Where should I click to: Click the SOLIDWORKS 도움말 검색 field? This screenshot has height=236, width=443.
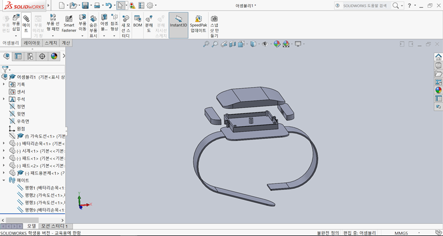[x=365, y=6]
